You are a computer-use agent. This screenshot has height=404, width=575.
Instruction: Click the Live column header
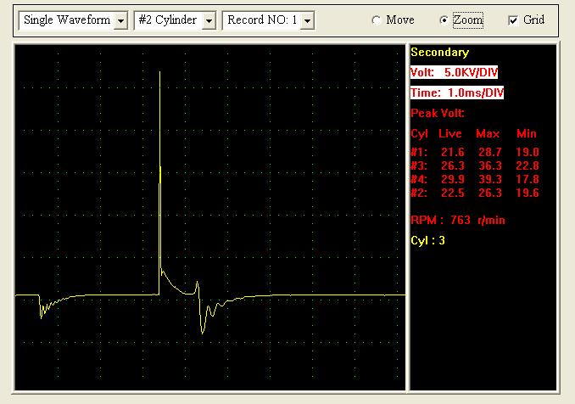pos(450,133)
